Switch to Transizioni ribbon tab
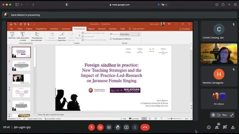239x134 pixels. 54,29
